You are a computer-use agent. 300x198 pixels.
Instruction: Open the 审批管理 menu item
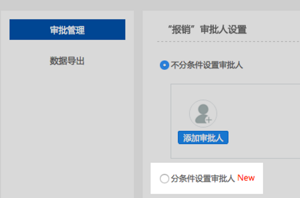click(67, 30)
